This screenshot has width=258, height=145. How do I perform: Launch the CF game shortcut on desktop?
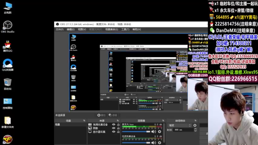pyautogui.click(x=7, y=140)
